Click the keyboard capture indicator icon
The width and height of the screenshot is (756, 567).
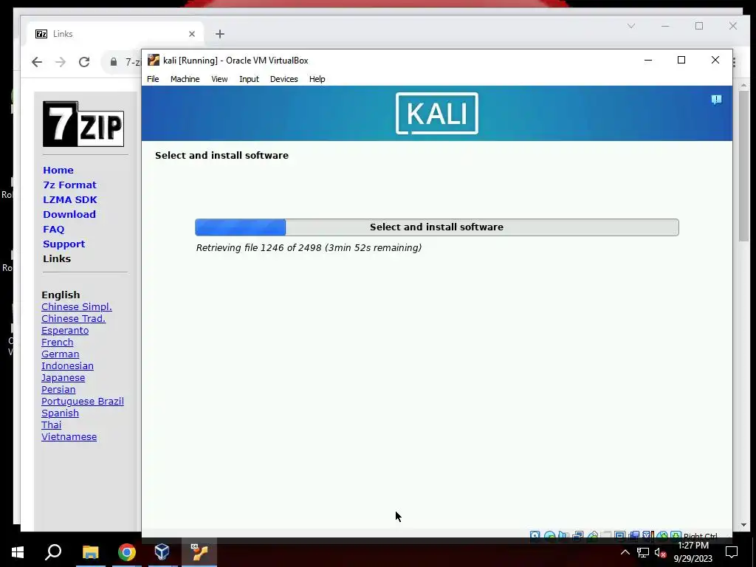pos(676,535)
